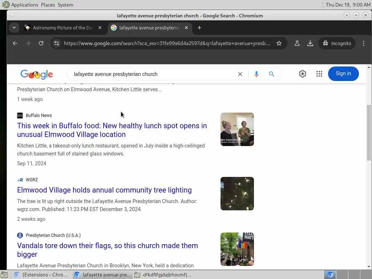
Task: Click show desktop icon in taskbar
Action: point(4,275)
